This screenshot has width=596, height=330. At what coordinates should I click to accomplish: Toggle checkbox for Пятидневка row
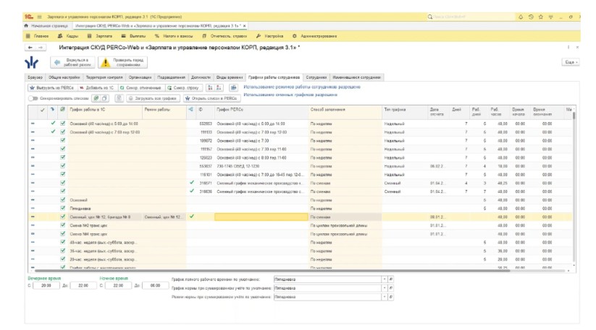[x=63, y=208]
